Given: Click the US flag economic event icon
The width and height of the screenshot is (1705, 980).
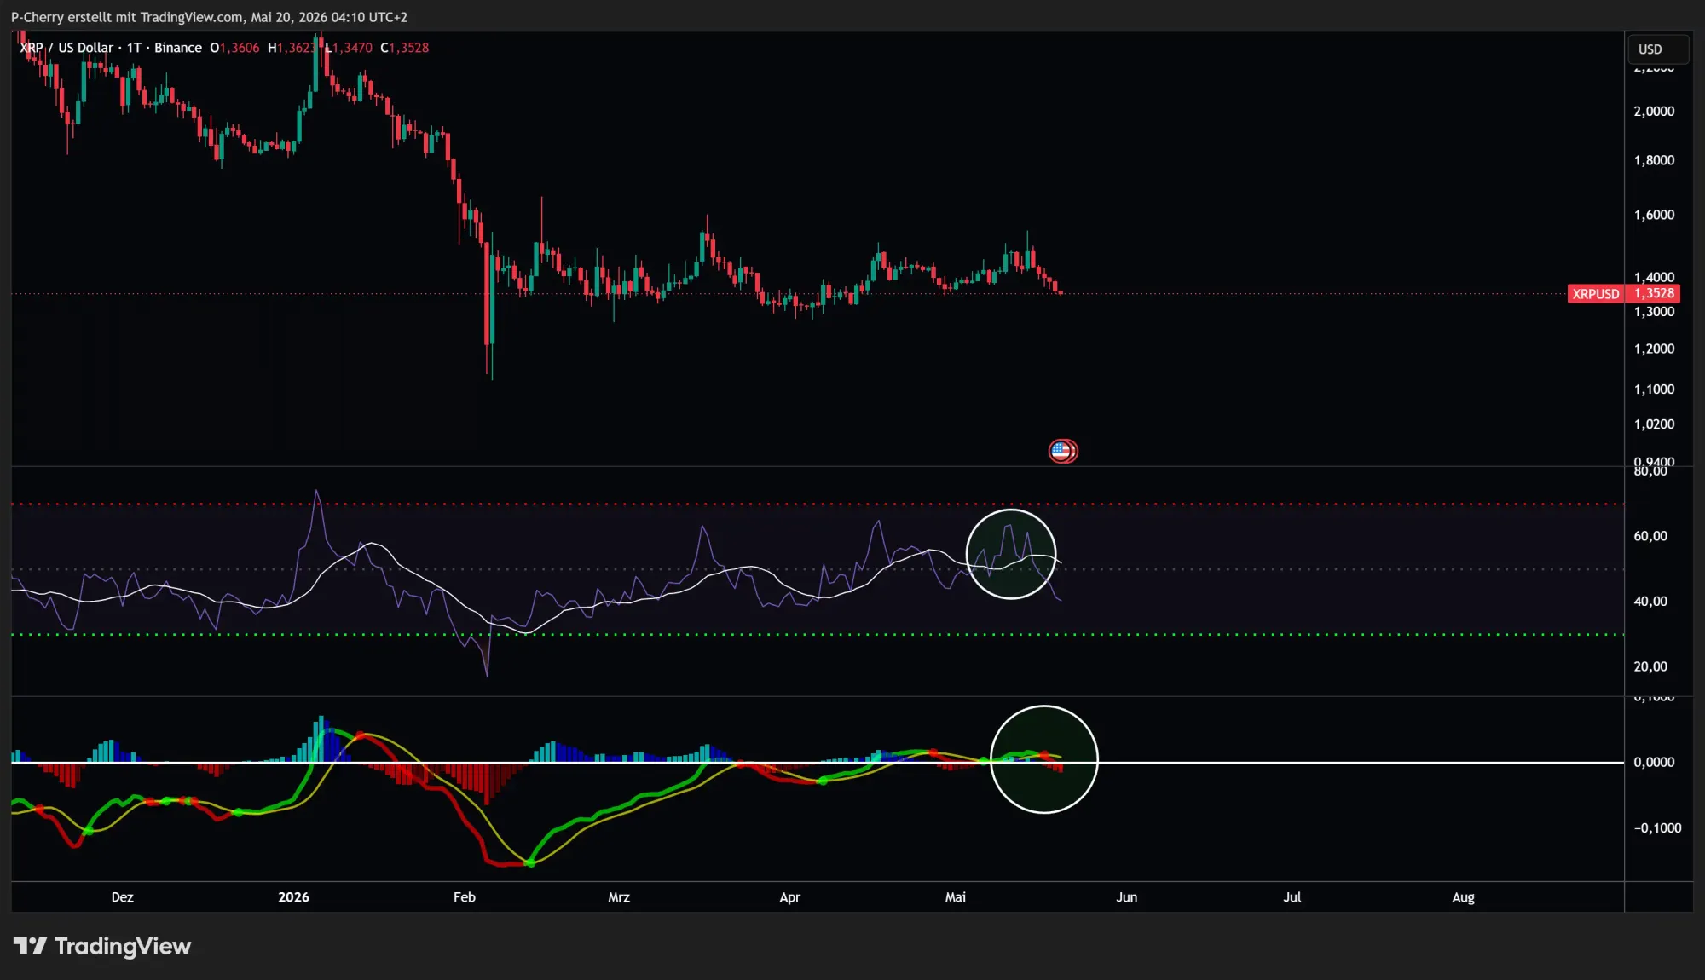Looking at the screenshot, I should [x=1062, y=451].
